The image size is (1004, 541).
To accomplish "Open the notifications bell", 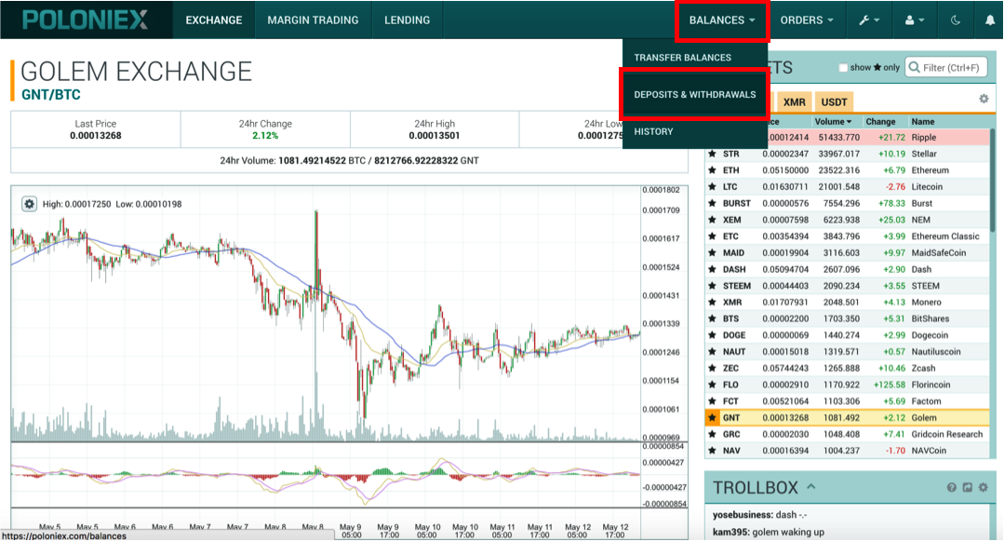I will click(989, 20).
